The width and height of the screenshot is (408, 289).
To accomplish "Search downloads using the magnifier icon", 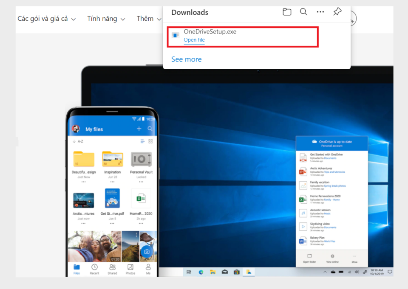I will tap(303, 12).
